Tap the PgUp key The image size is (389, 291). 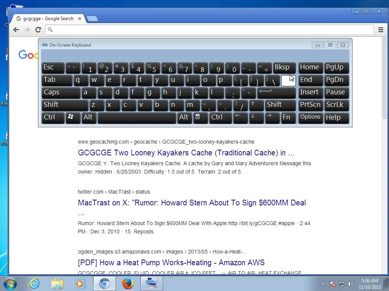[x=337, y=68]
